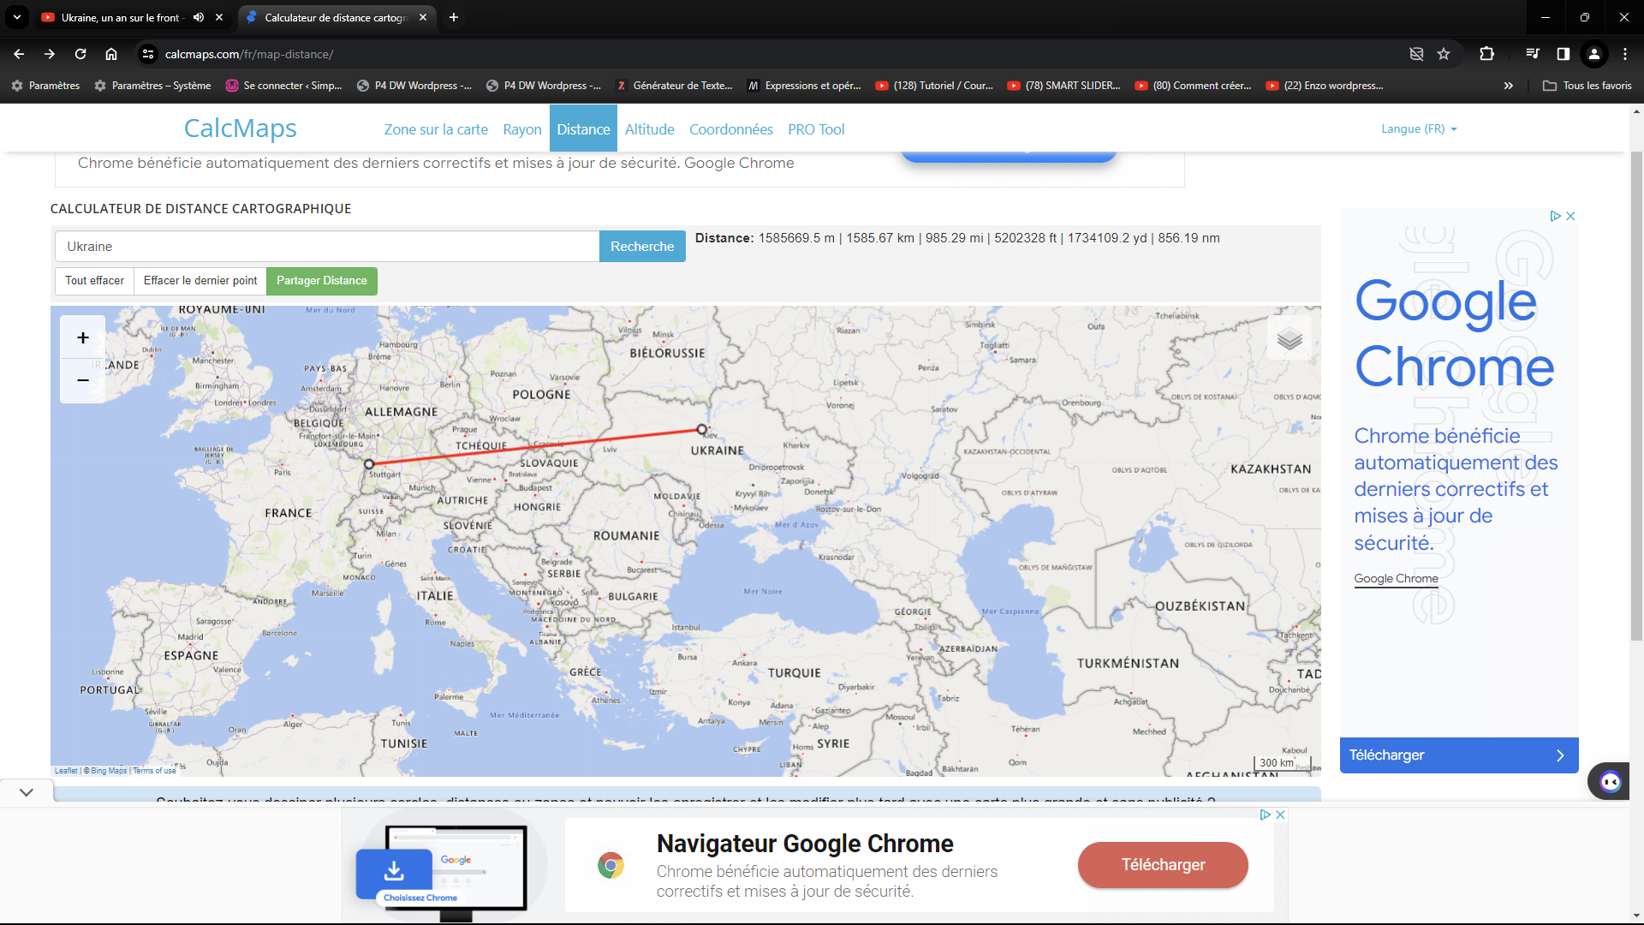Image resolution: width=1644 pixels, height=925 pixels.
Task: Collapse the bottom ad banner chevron
Action: click(x=27, y=792)
